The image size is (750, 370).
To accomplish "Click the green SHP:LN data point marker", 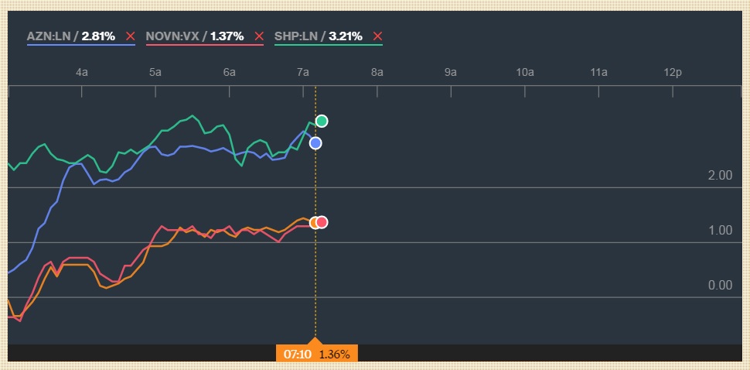I will [x=322, y=121].
